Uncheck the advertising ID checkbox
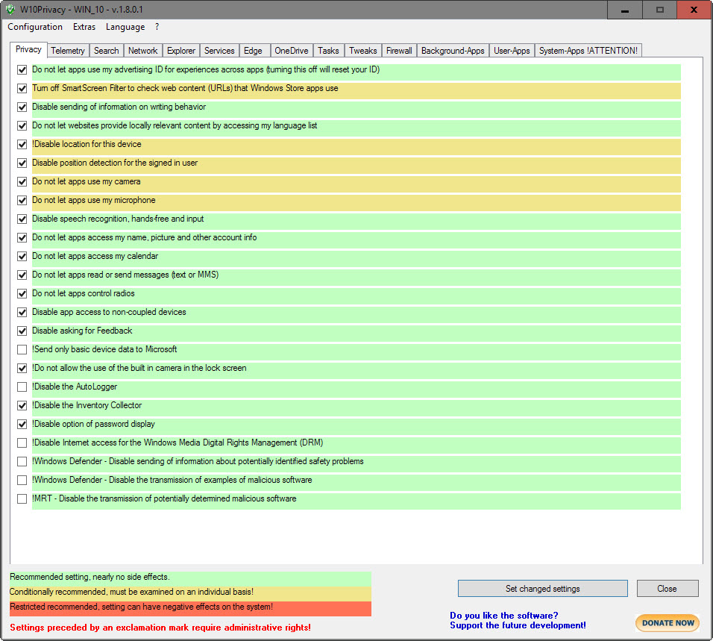Screen dimensions: 713x641 tap(22, 69)
